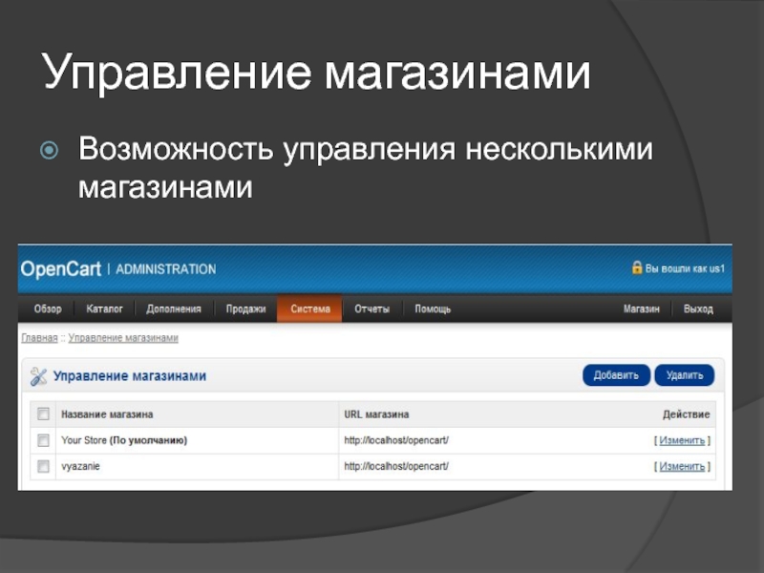Click the tools icon next to page heading
This screenshot has width=764, height=573.
pyautogui.click(x=38, y=376)
